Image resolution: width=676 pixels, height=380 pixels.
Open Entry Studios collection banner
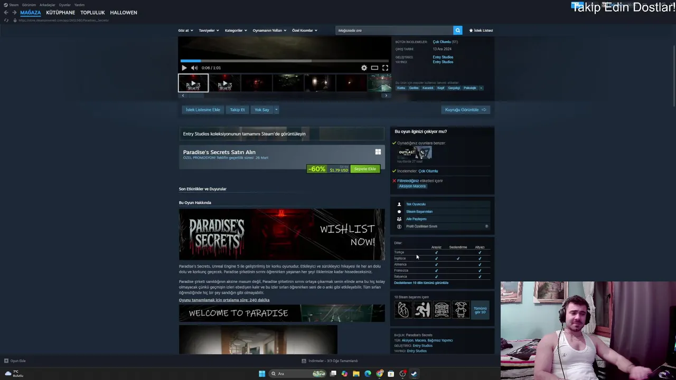(x=282, y=134)
